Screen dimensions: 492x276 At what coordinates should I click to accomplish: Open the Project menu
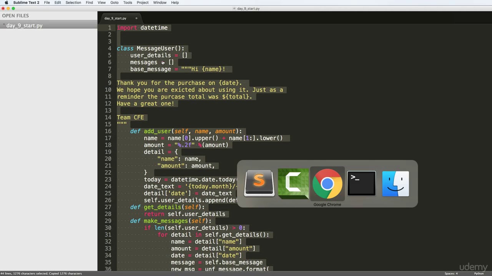tap(143, 3)
